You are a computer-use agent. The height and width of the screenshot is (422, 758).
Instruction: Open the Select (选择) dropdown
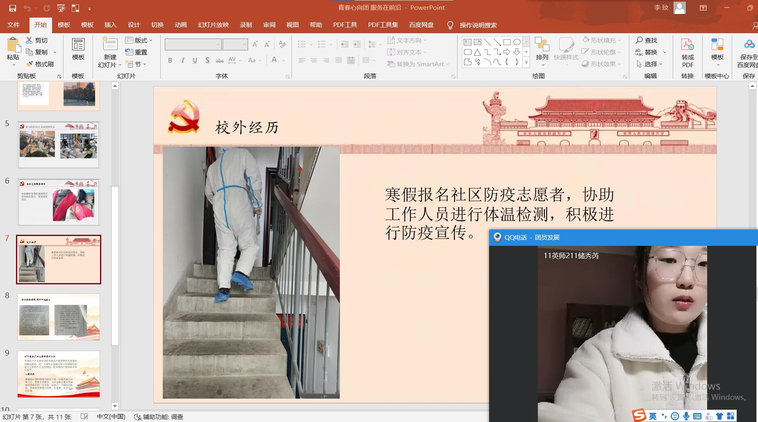650,64
